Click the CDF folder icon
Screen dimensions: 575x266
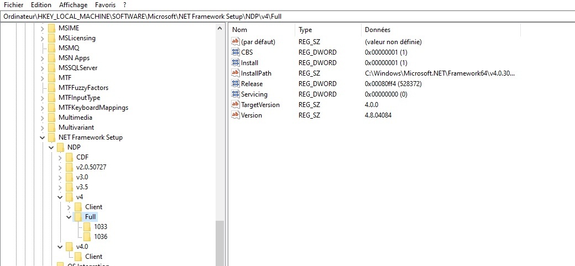pos(69,157)
